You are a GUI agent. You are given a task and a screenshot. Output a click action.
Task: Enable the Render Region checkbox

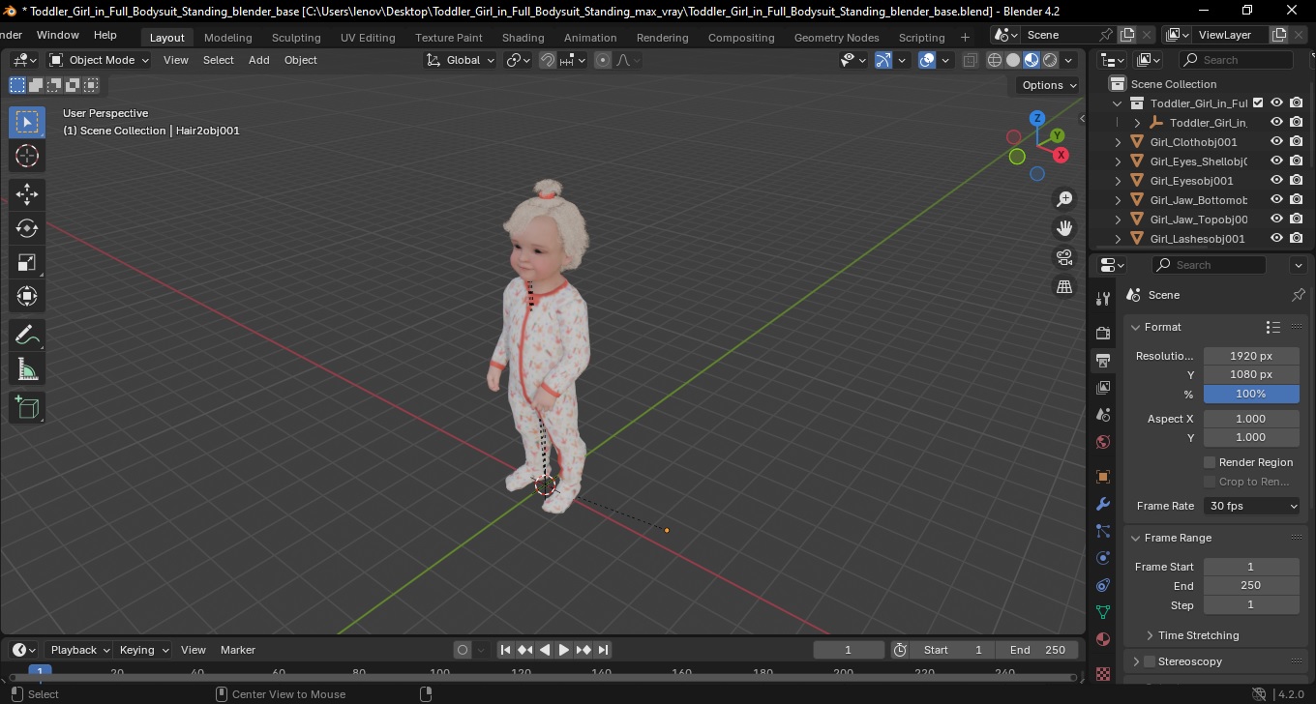pos(1210,462)
